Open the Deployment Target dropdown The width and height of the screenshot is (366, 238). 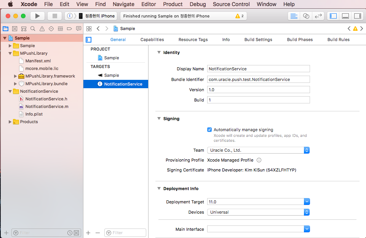click(307, 202)
